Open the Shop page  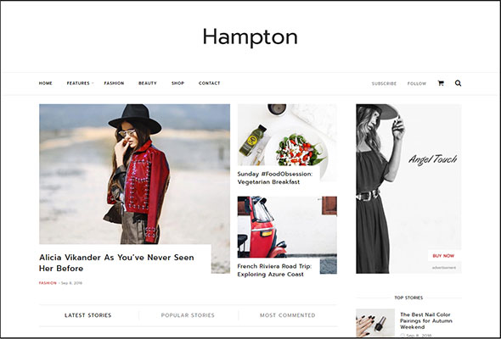click(x=177, y=83)
